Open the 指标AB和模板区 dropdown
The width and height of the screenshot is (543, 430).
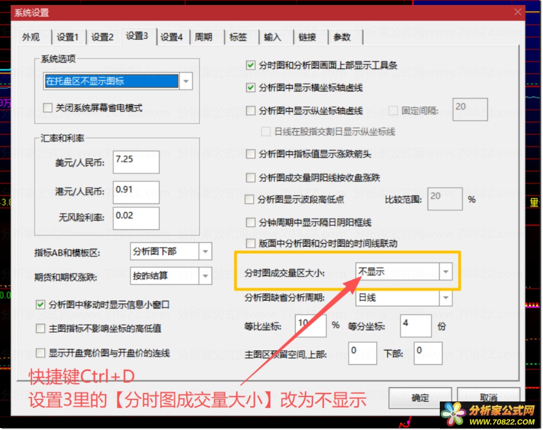(205, 251)
